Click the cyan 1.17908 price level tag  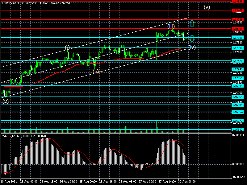pyautogui.click(x=237, y=38)
